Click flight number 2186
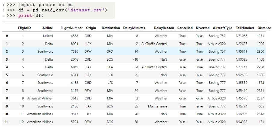The image size is (272, 128). coord(75,106)
